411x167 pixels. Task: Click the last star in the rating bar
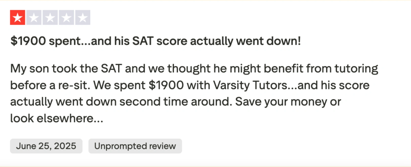[83, 17]
